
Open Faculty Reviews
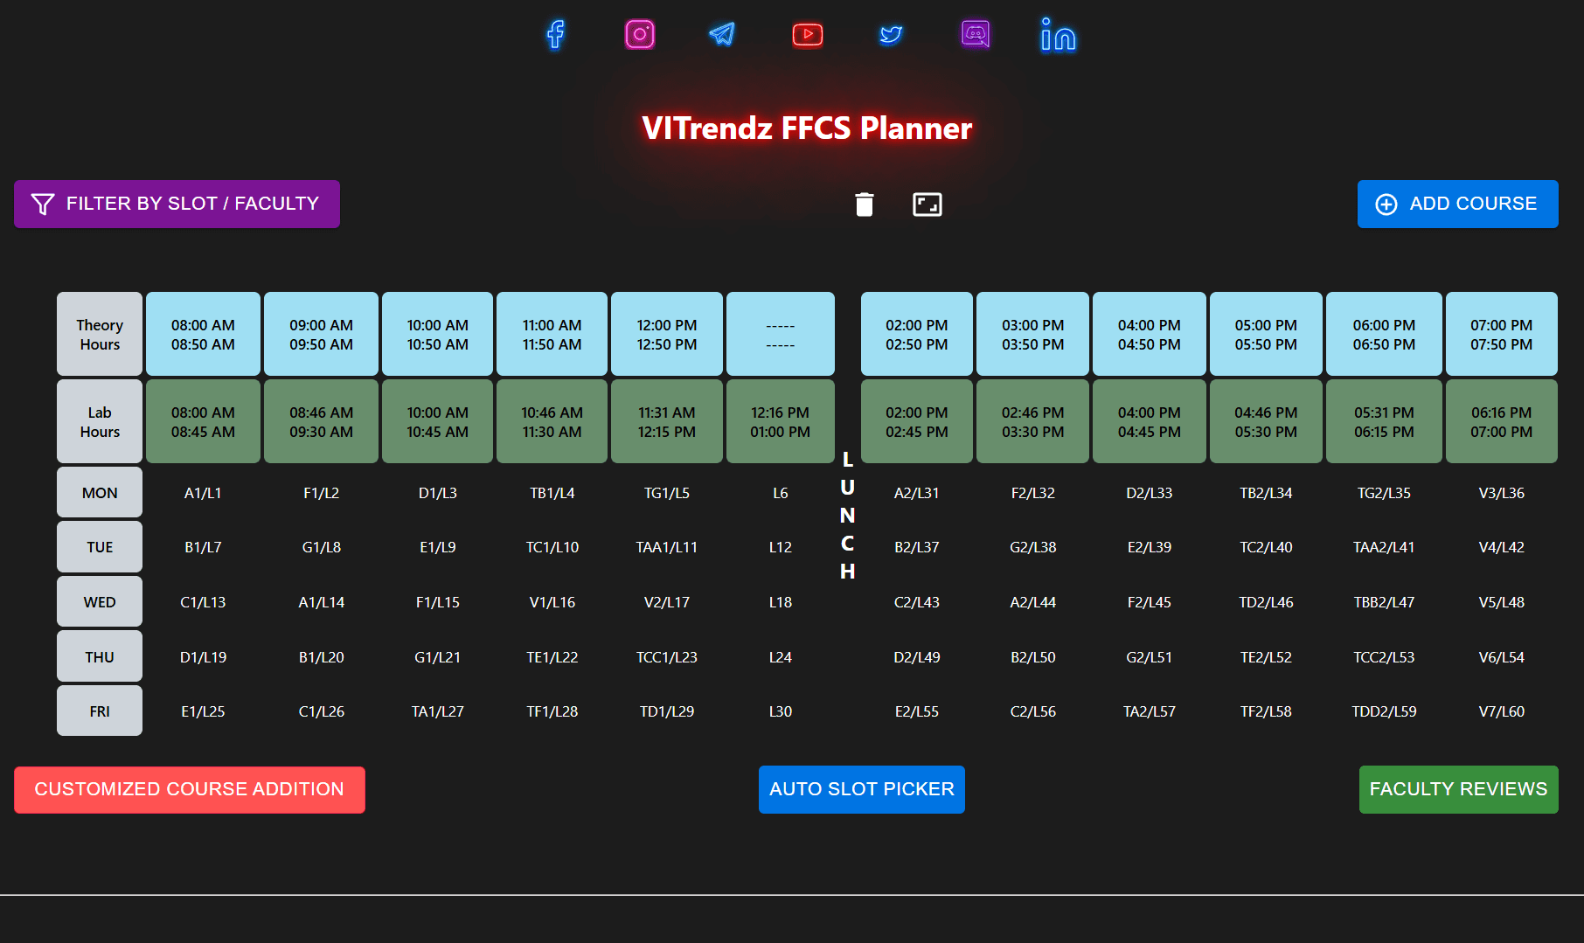click(1458, 789)
